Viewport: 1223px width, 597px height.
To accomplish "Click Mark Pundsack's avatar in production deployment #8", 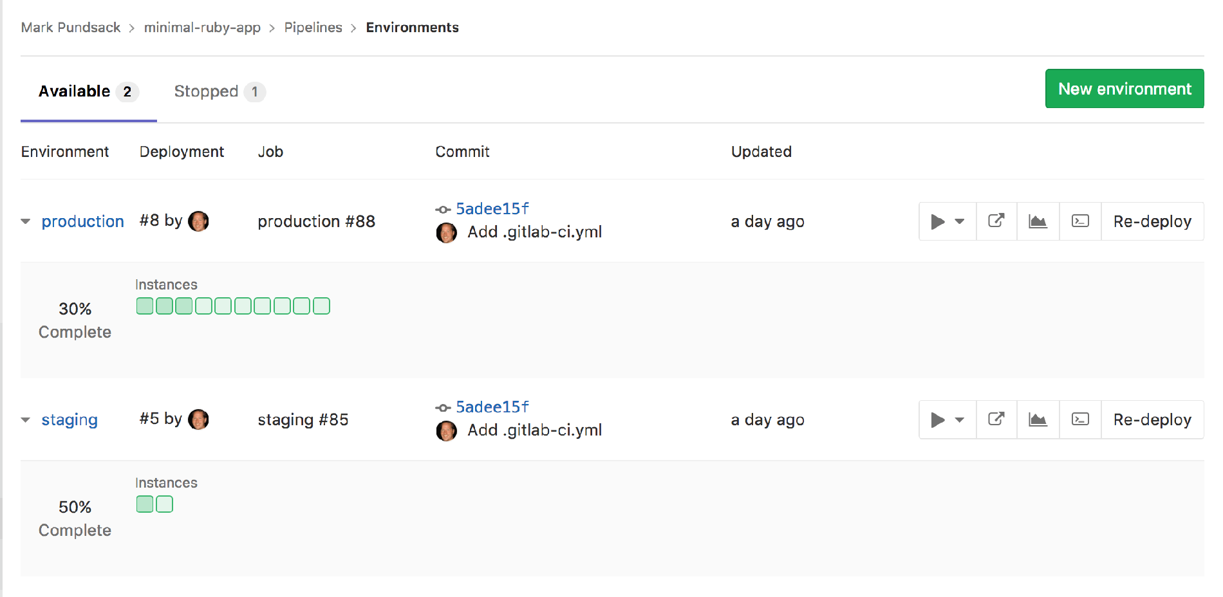I will pos(199,221).
